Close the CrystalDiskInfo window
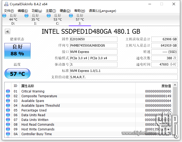 point(174,4)
